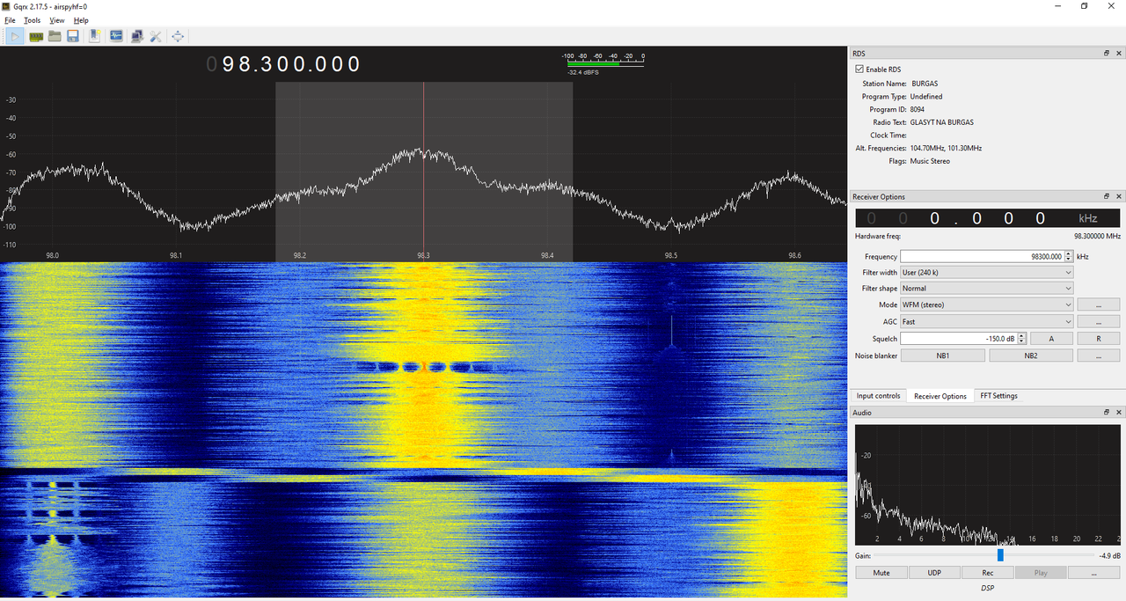The image size is (1126, 601).
Task: Click the alt frequencies '104.70MHz, 101.30MHz'
Action: click(946, 149)
